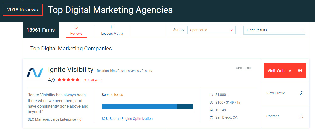315x131 pixels.
Task: Click the View Profile target icon
Action: pyautogui.click(x=301, y=93)
